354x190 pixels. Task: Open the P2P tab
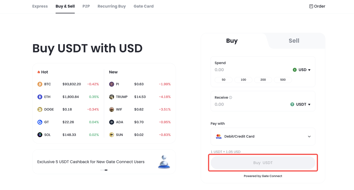[86, 6]
